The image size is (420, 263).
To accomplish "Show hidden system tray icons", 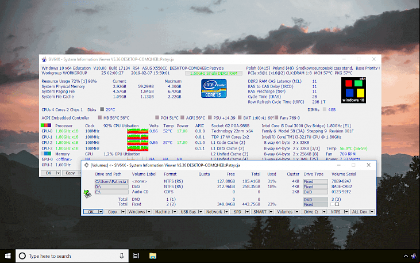I will pos(406,256).
